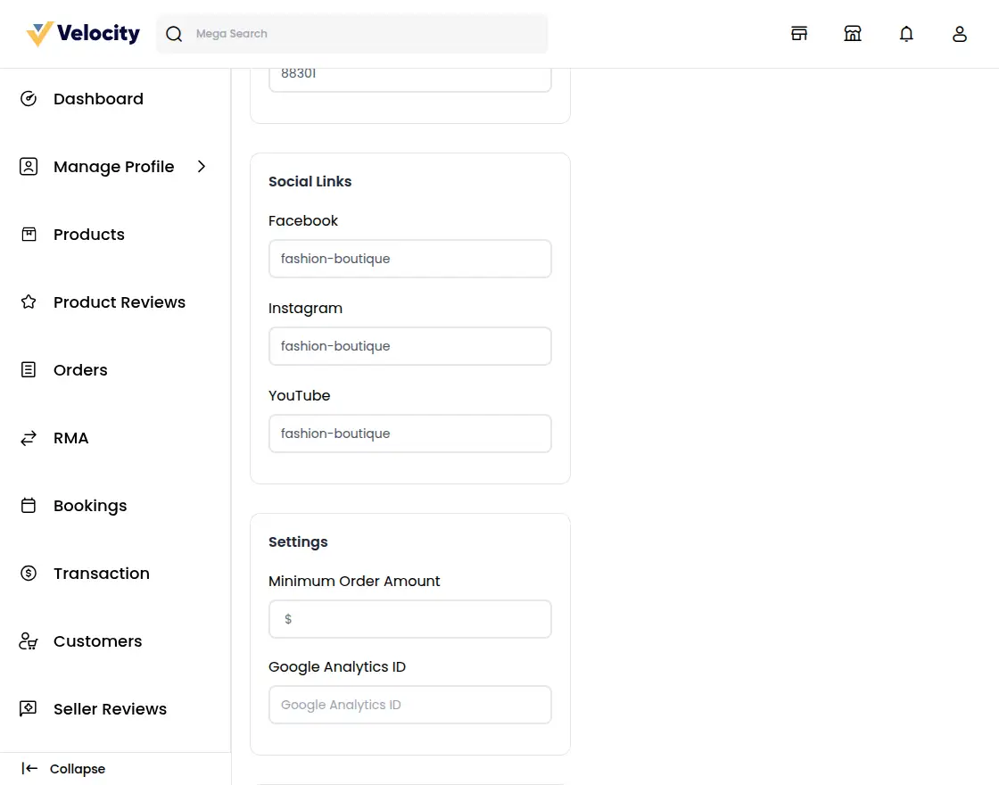Click the Customers sidebar icon
999x785 pixels.
pyautogui.click(x=29, y=640)
